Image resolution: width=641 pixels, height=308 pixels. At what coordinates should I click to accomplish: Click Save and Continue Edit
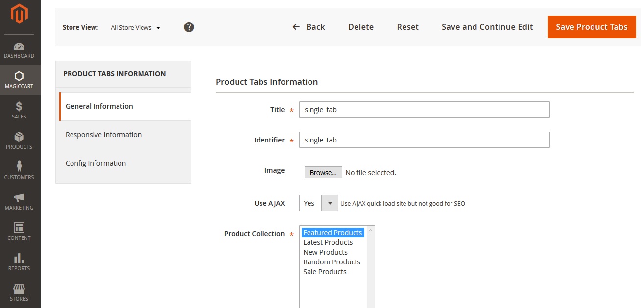(487, 27)
